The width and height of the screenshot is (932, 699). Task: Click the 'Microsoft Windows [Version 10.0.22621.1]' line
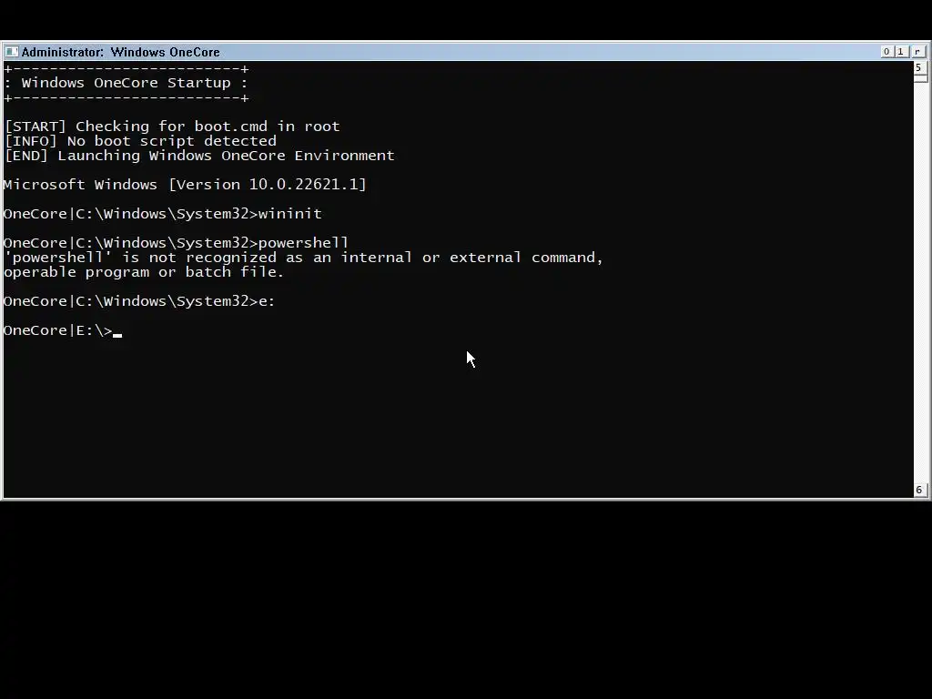[185, 185]
